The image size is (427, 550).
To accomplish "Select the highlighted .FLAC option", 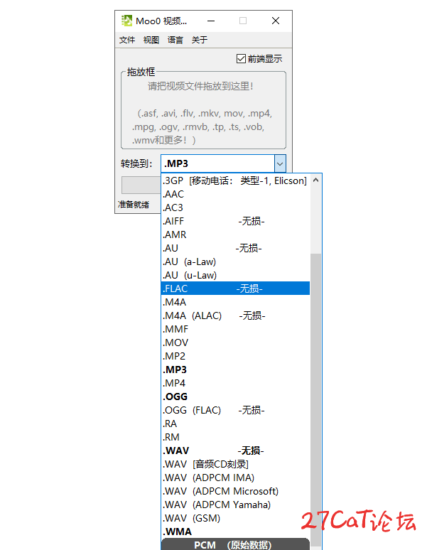I will 235,289.
